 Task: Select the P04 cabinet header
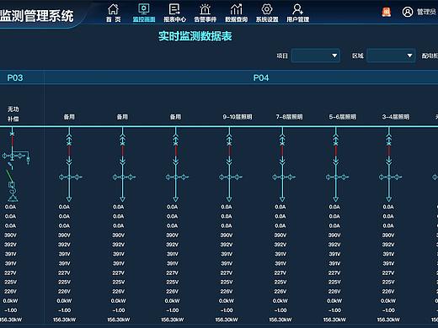coord(261,77)
